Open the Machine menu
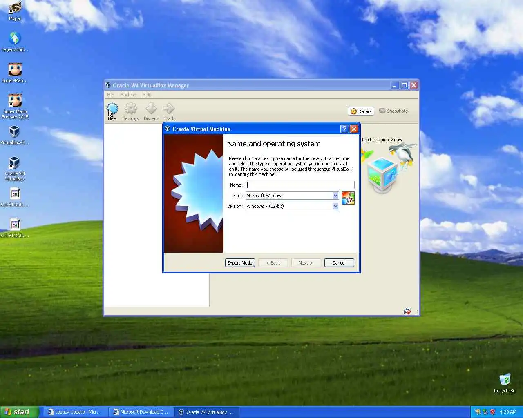 (128, 95)
